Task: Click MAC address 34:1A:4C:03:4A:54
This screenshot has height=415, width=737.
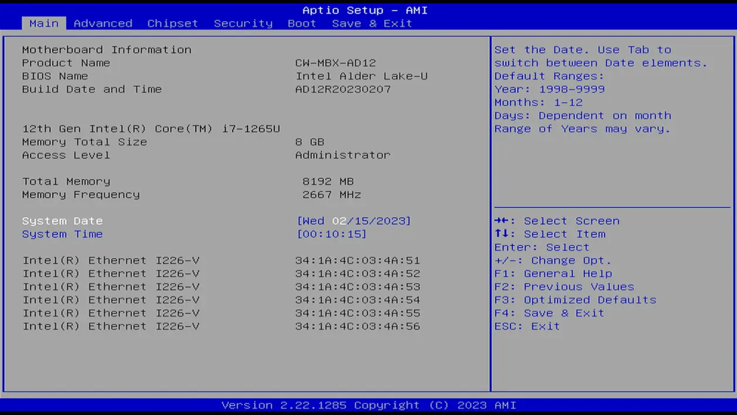Action: tap(357, 300)
